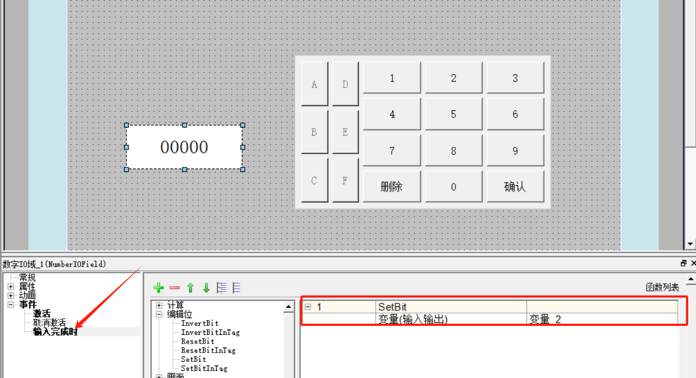Click keypad button 2
Image resolution: width=696 pixels, height=378 pixels.
pyautogui.click(x=453, y=78)
